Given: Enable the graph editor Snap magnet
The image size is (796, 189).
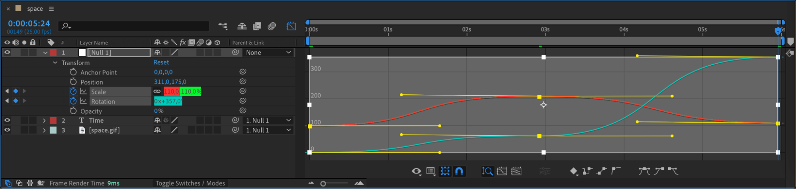Looking at the screenshot, I should coord(459,171).
